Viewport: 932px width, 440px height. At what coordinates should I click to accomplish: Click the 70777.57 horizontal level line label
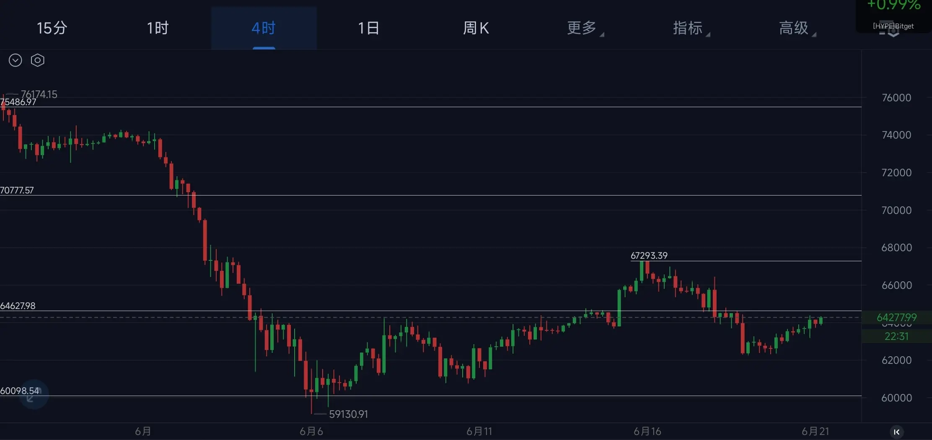coord(17,190)
